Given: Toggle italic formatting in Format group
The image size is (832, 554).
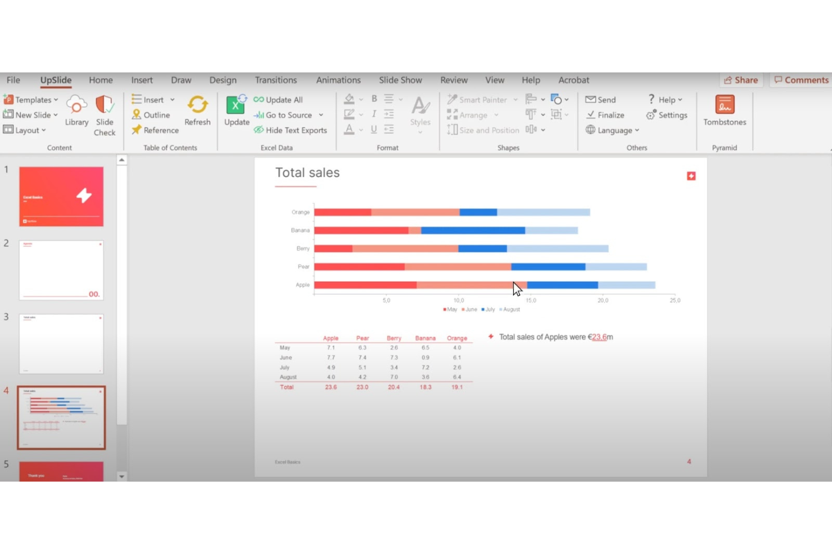Looking at the screenshot, I should click(x=373, y=113).
